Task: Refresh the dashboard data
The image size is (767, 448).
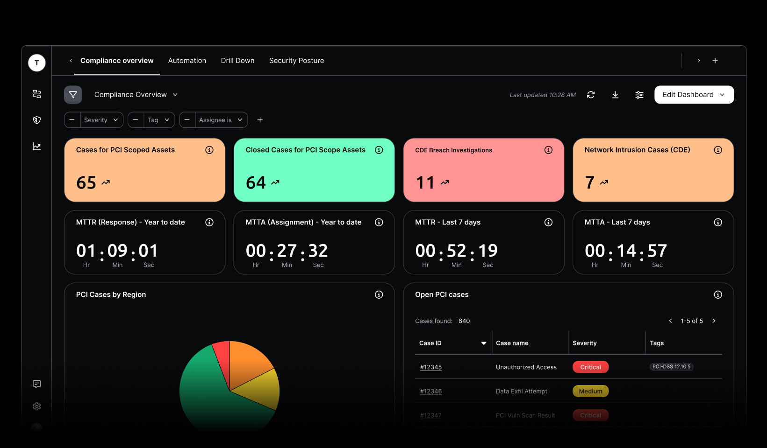Action: 591,95
